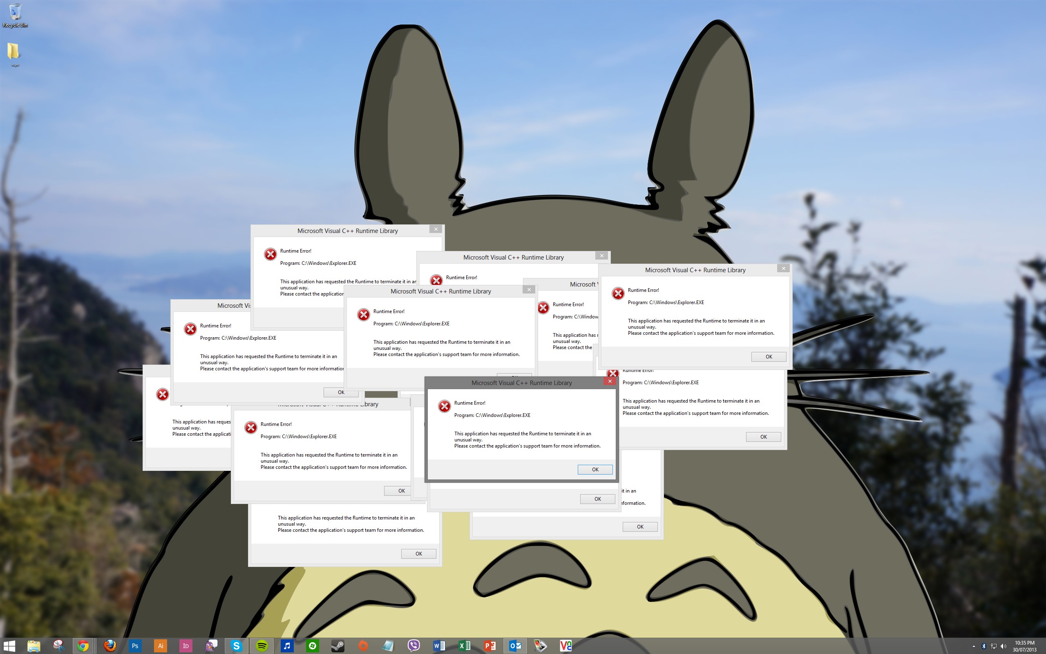Click OK in the topmost-right Runtime Library dialog

(x=769, y=356)
